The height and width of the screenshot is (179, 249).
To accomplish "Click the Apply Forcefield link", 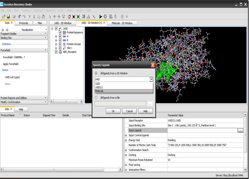I will coord(11,64).
